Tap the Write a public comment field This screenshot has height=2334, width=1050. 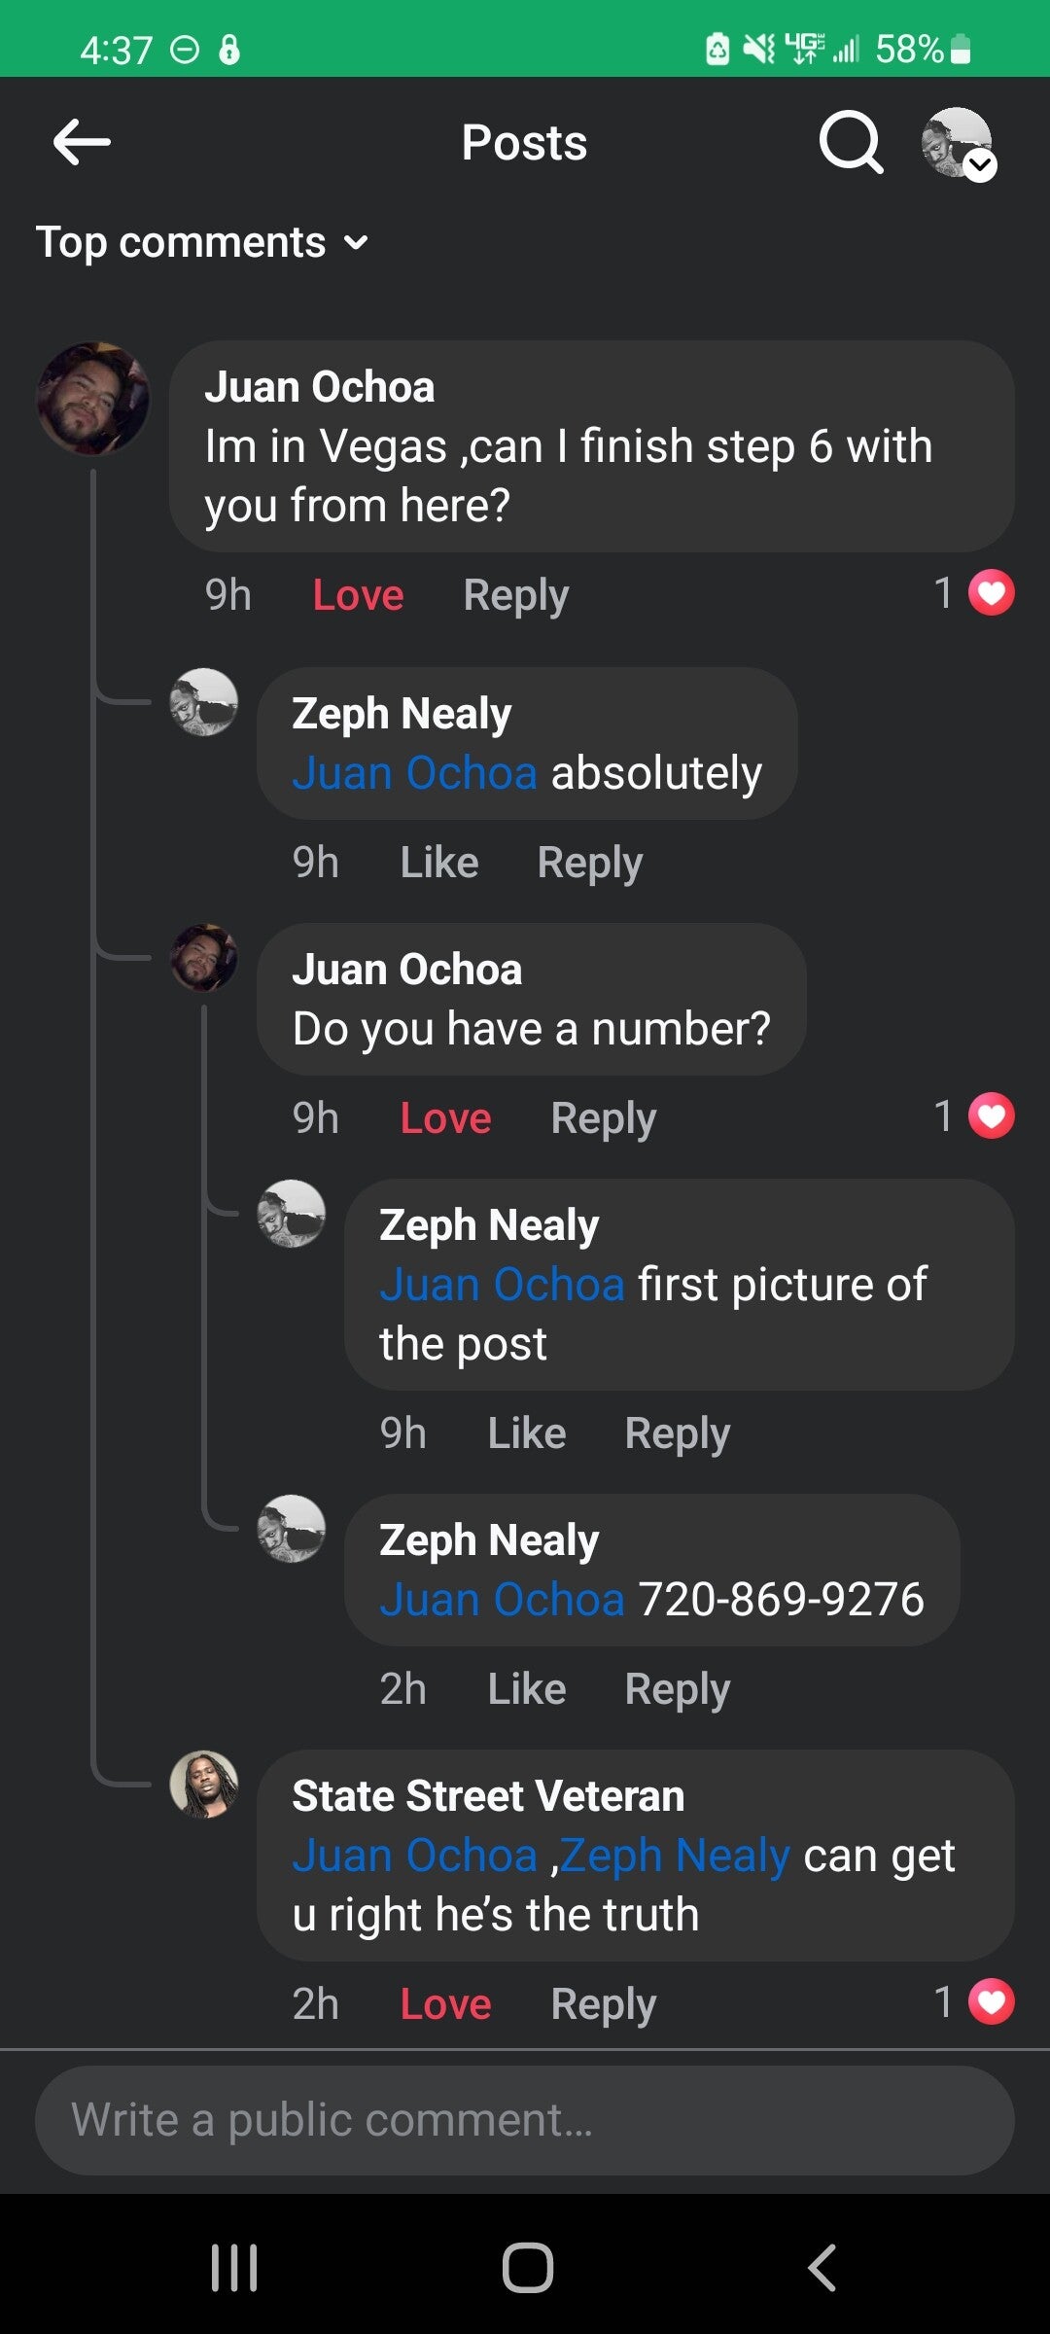click(x=525, y=2120)
